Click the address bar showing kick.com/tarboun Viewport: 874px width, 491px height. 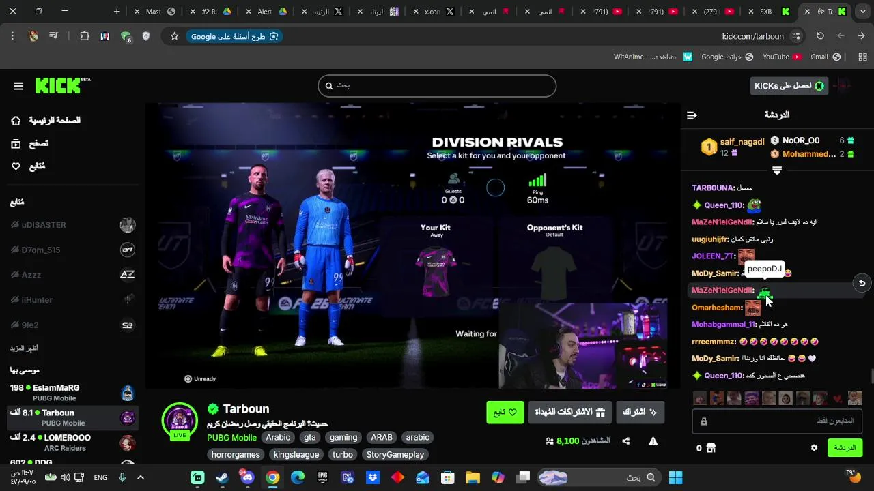[x=753, y=36]
